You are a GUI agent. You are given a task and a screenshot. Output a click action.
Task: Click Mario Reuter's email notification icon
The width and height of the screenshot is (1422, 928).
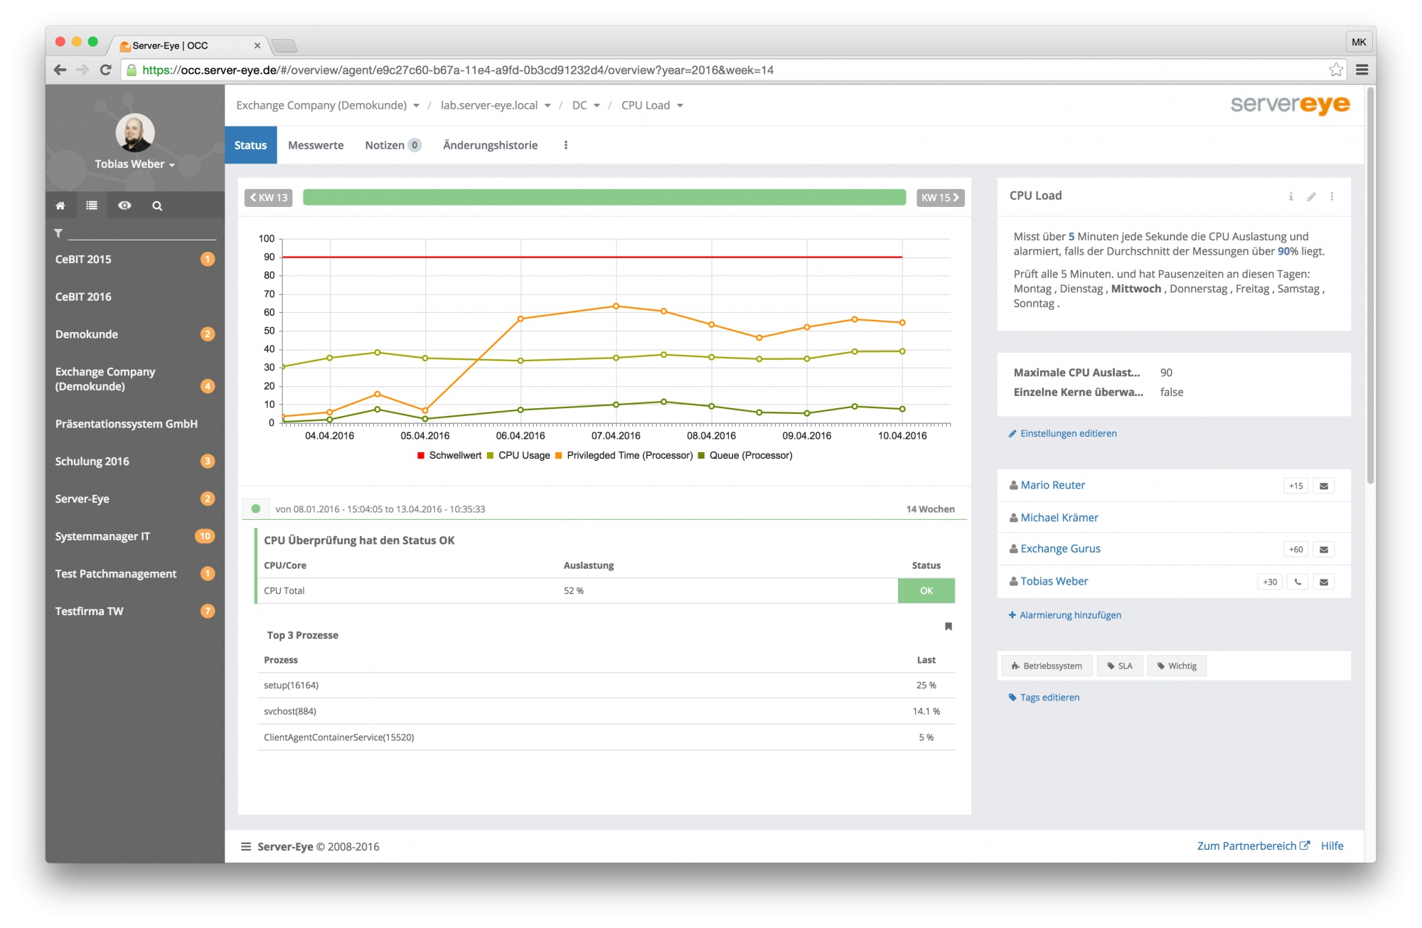[1324, 486]
